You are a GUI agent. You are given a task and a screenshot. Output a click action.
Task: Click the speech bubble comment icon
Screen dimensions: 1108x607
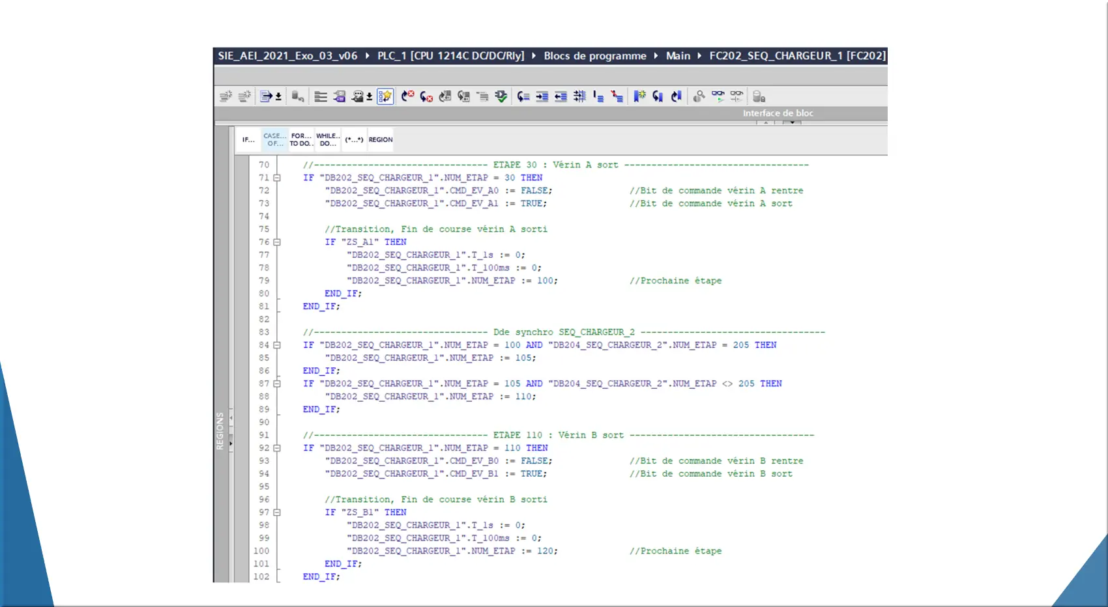coord(358,96)
